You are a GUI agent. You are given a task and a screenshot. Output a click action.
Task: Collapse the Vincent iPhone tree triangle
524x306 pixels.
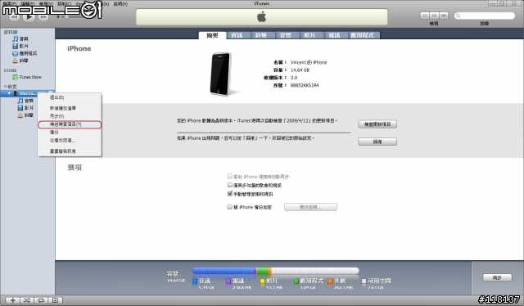point(9,93)
